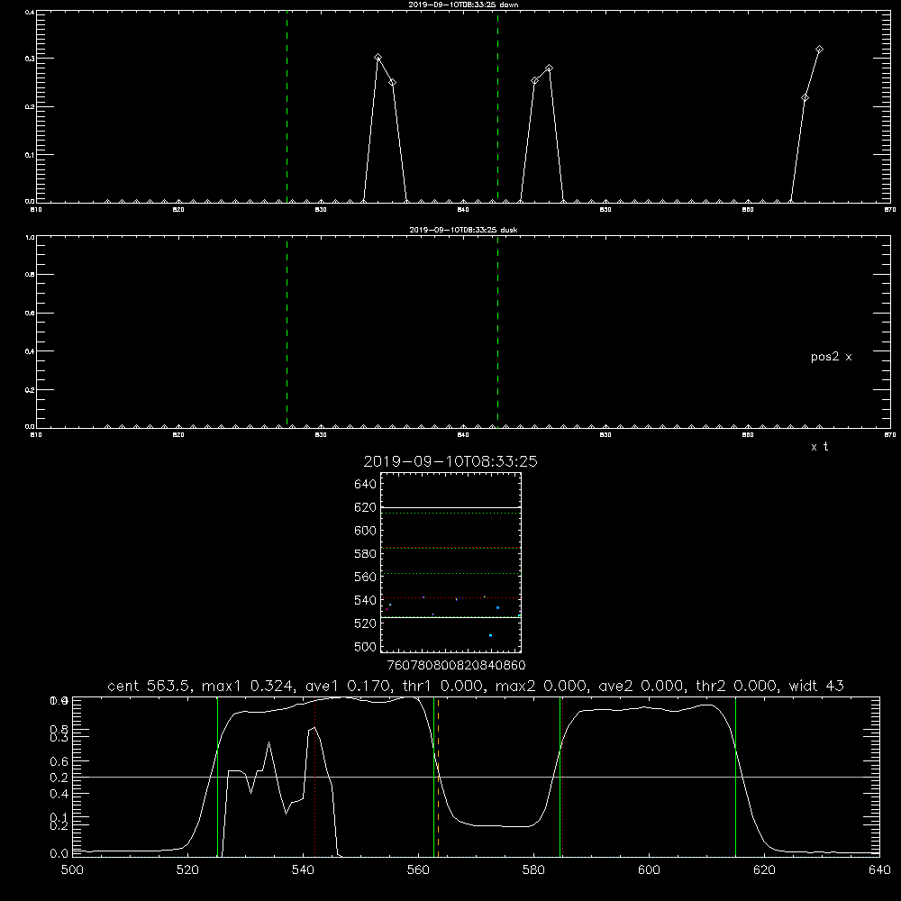Pick the 0.30 diamond atop the first dawn peak
The width and height of the screenshot is (901, 901).
[378, 58]
